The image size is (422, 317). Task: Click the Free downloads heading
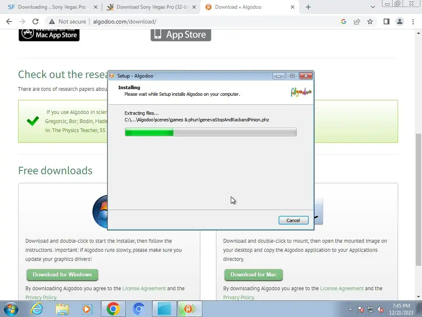click(x=55, y=170)
